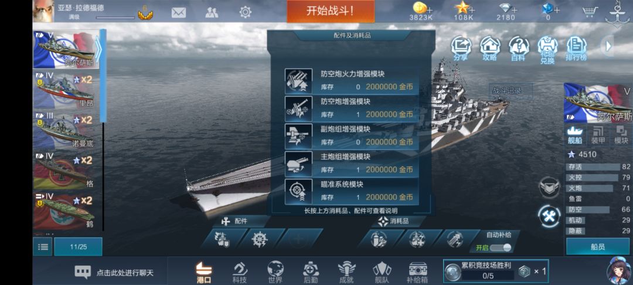The width and height of the screenshot is (633, 285).
Task: Open the 排行榜 ranking icon
Action: [577, 49]
